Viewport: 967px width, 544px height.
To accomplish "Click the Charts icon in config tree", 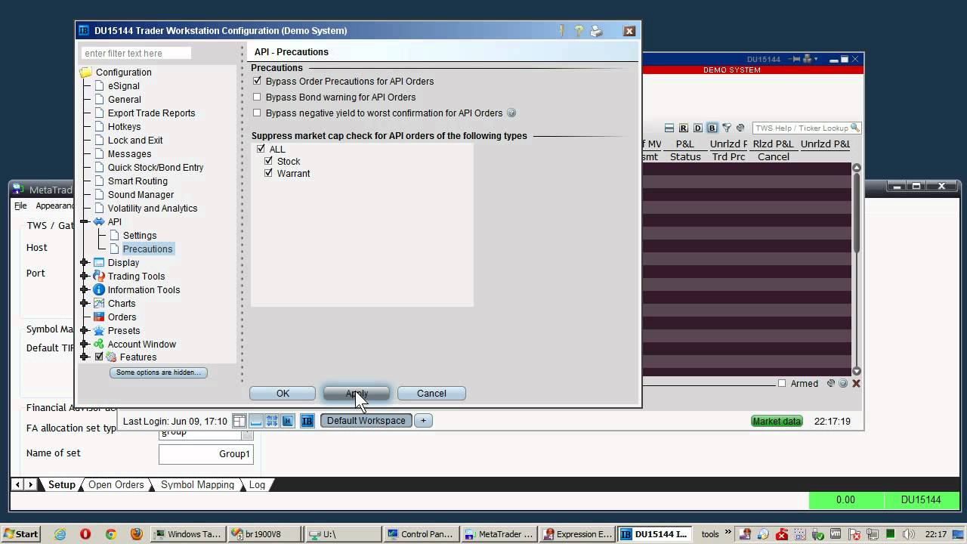I will (x=99, y=304).
